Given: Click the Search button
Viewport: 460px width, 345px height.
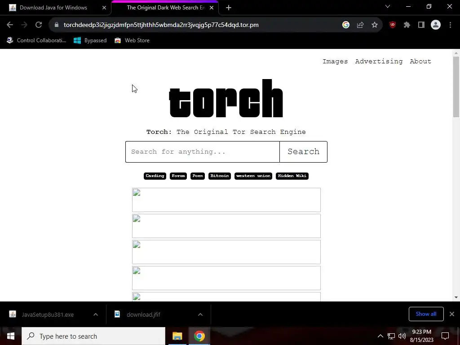Looking at the screenshot, I should point(303,152).
